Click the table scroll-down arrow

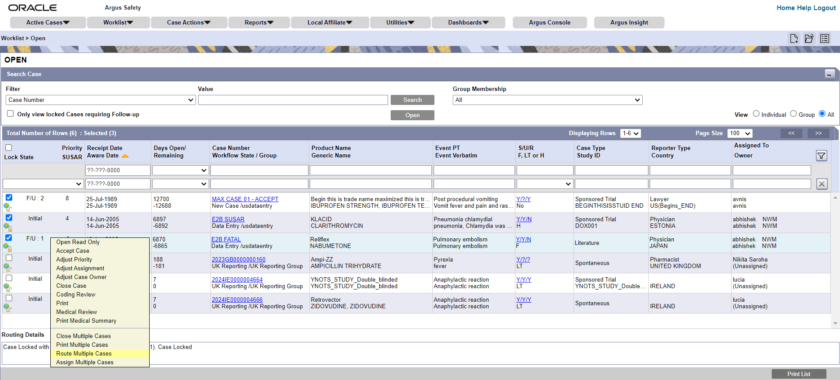pos(835,324)
